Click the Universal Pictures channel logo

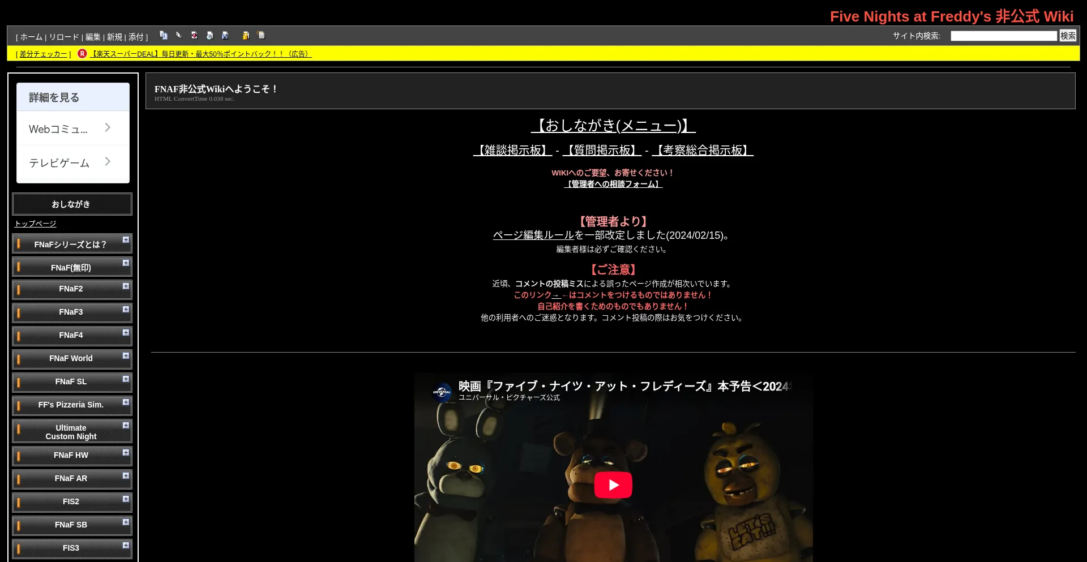442,391
